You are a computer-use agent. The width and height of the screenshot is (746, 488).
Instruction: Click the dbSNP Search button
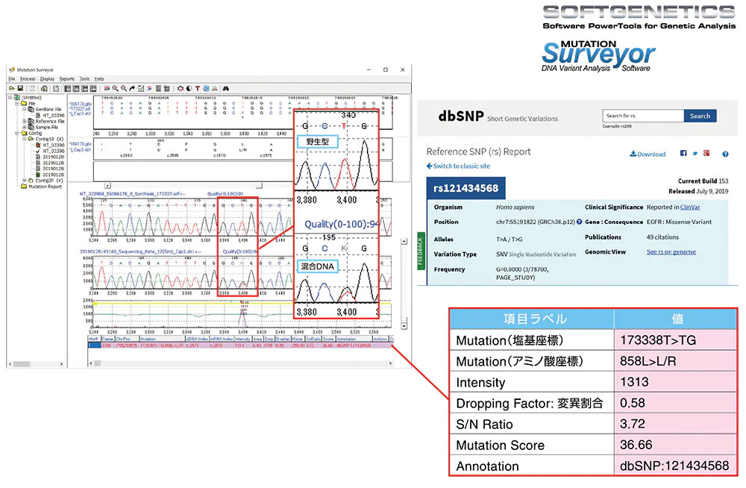coord(700,116)
